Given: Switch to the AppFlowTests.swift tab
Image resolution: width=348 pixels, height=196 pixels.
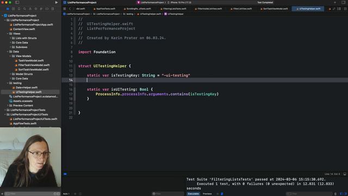Looking at the screenshot, I should click(x=104, y=9).
